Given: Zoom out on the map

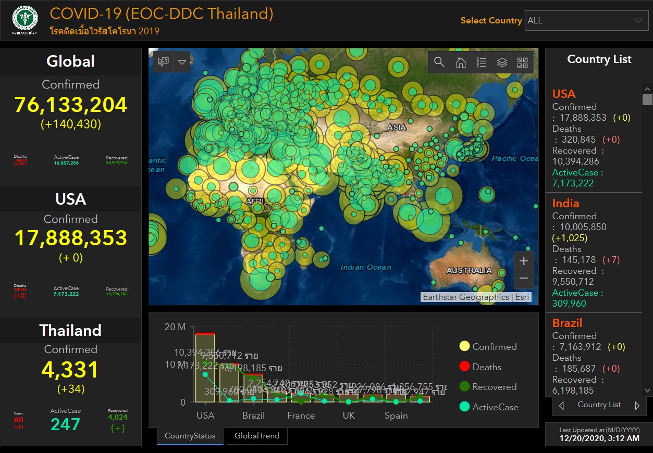Looking at the screenshot, I should pos(524,279).
